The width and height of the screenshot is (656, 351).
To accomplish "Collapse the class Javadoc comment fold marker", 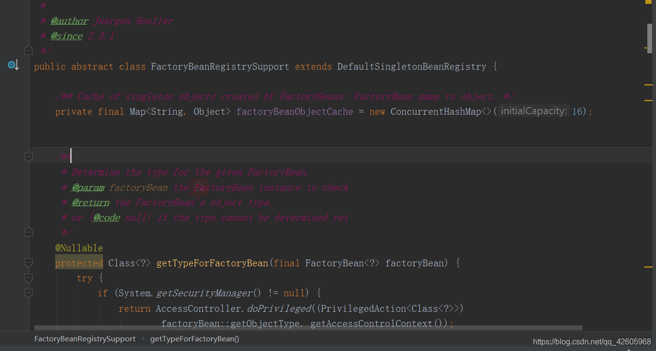I will click(29, 50).
